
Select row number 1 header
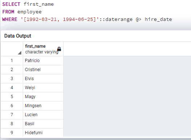click(12, 61)
